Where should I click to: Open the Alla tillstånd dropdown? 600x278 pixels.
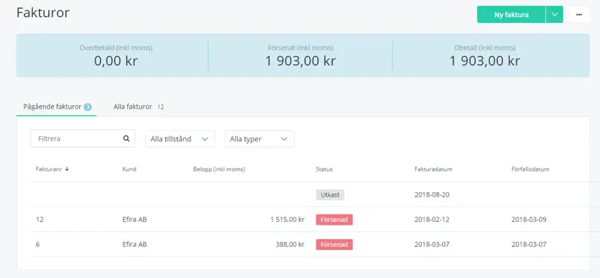(x=180, y=139)
